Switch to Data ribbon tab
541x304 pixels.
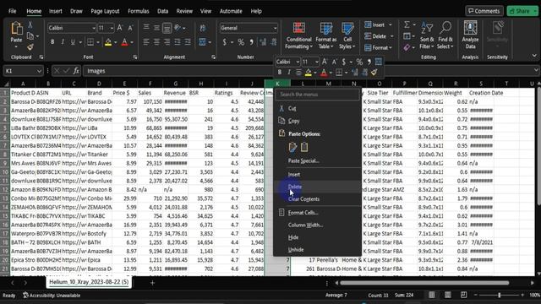click(x=162, y=11)
